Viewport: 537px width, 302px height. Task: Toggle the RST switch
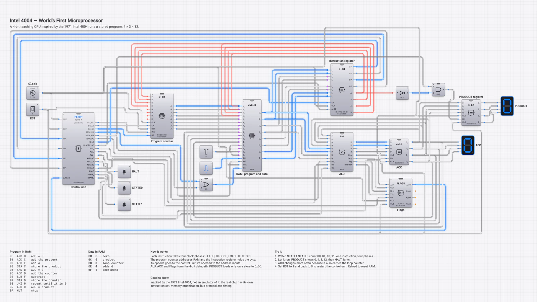pos(33,109)
